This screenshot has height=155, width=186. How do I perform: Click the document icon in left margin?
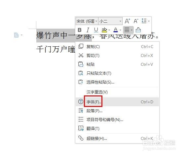point(16,35)
